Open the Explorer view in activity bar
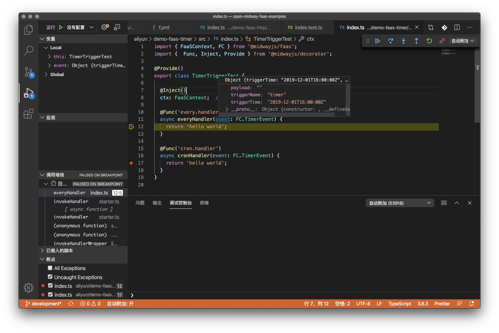The width and height of the screenshot is (499, 333). point(29,30)
